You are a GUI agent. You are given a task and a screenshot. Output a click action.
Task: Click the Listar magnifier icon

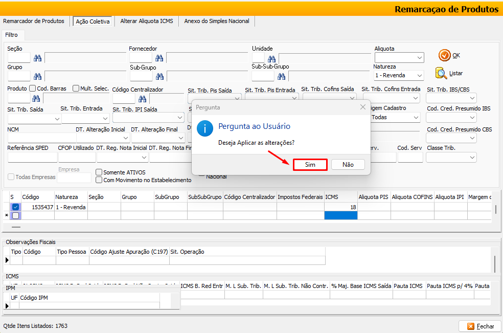pyautogui.click(x=441, y=73)
